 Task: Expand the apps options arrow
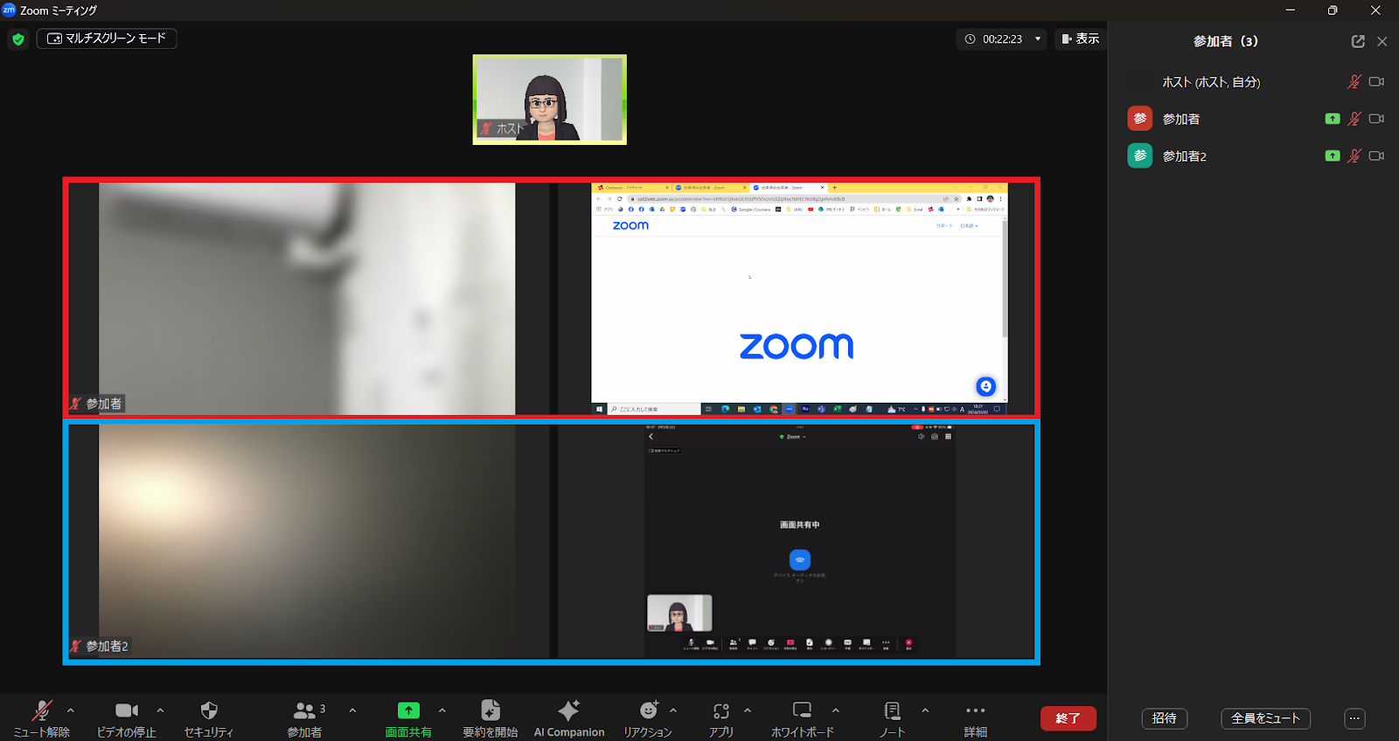[x=748, y=710]
